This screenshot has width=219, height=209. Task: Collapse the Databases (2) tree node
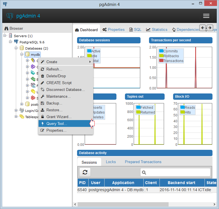[16, 48]
